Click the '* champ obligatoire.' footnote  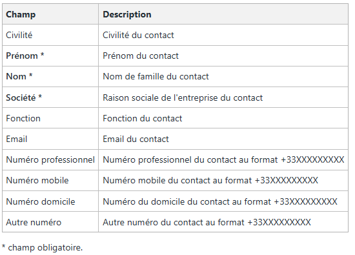pos(42,247)
